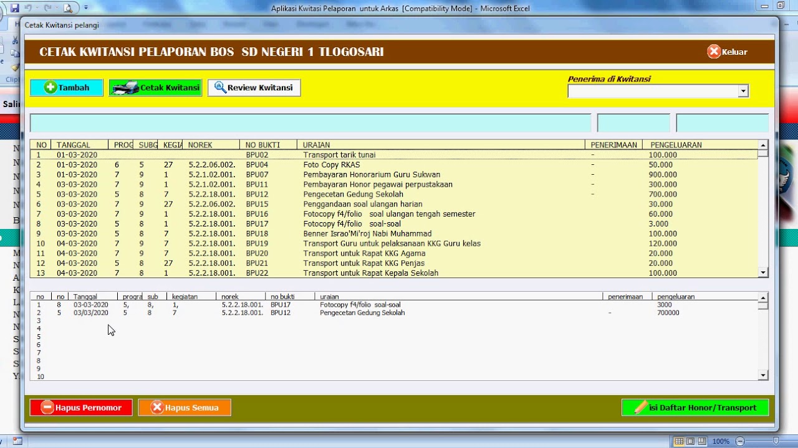This screenshot has height=448, width=798.
Task: Switch Excel to Page Layout view icon
Action: click(690, 441)
